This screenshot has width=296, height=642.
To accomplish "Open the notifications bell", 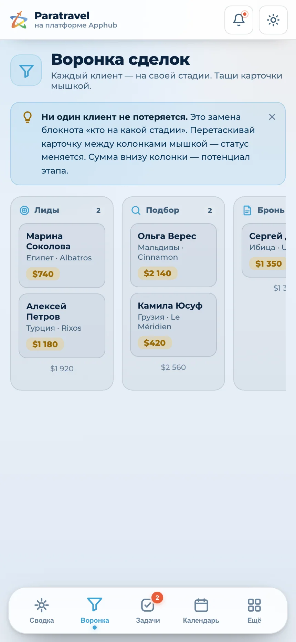I will pos(239,20).
